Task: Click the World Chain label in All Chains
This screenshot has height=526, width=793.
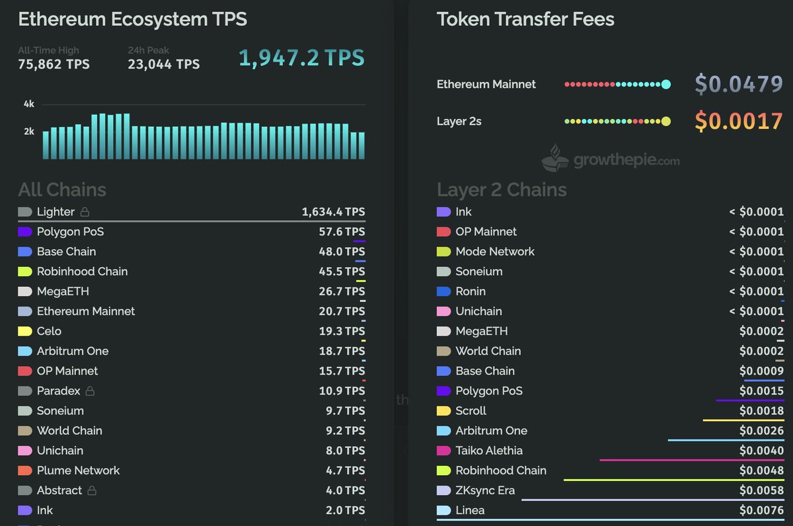Action: coord(69,431)
